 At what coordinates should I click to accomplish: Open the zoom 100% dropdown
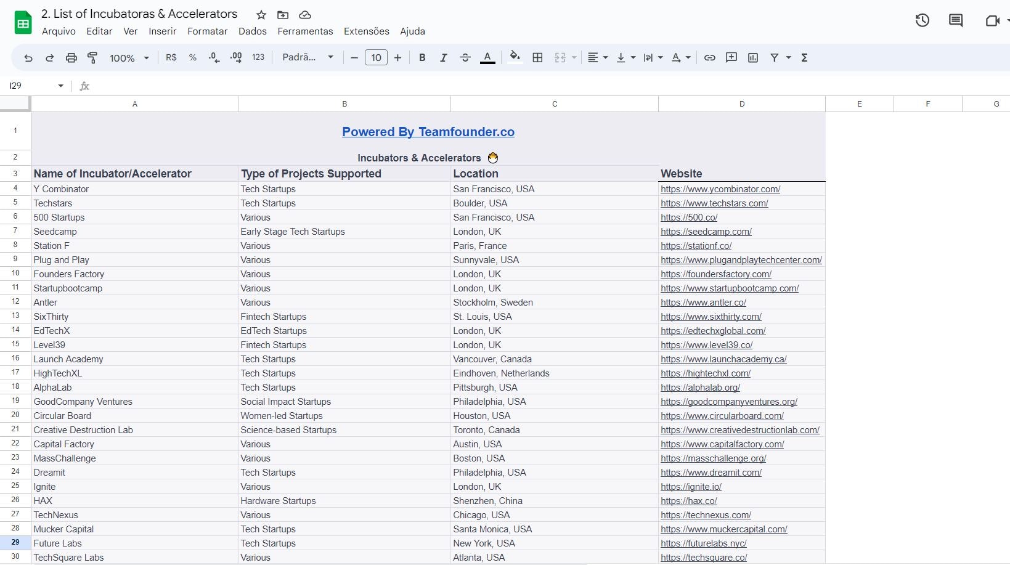(x=129, y=58)
